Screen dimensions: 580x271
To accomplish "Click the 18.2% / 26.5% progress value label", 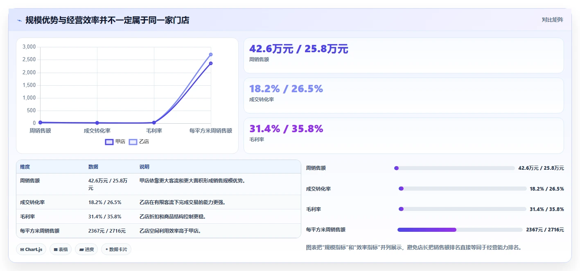I will 547,189.
